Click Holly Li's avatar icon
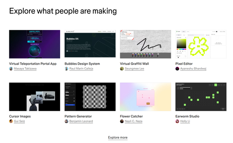This screenshot has height=143, width=233. pyautogui.click(x=177, y=121)
